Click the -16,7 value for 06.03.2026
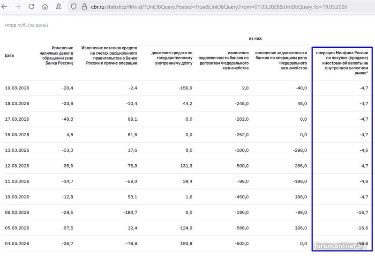The height and width of the screenshot is (256, 375). tap(362, 212)
